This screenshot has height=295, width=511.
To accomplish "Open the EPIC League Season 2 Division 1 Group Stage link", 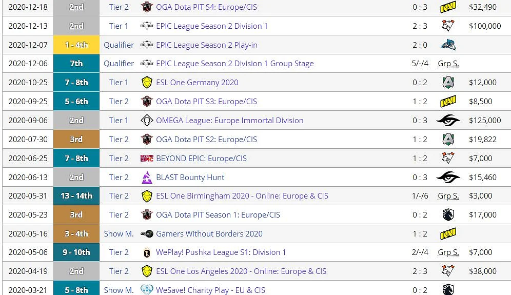I will pyautogui.click(x=234, y=64).
